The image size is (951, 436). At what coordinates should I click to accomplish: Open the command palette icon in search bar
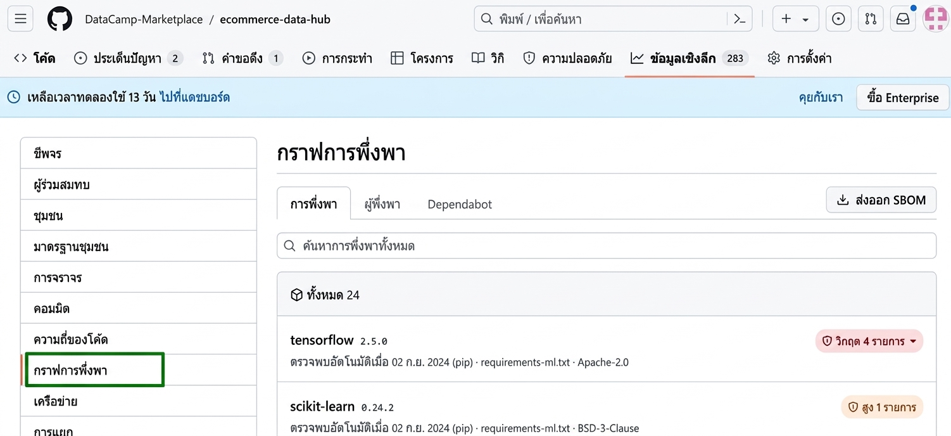[x=740, y=19]
